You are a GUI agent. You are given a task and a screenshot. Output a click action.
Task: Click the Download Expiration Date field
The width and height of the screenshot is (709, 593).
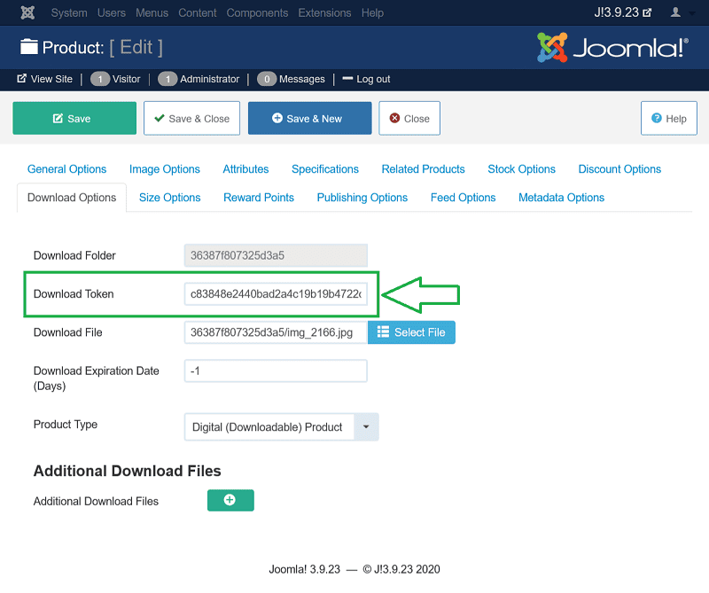[276, 371]
